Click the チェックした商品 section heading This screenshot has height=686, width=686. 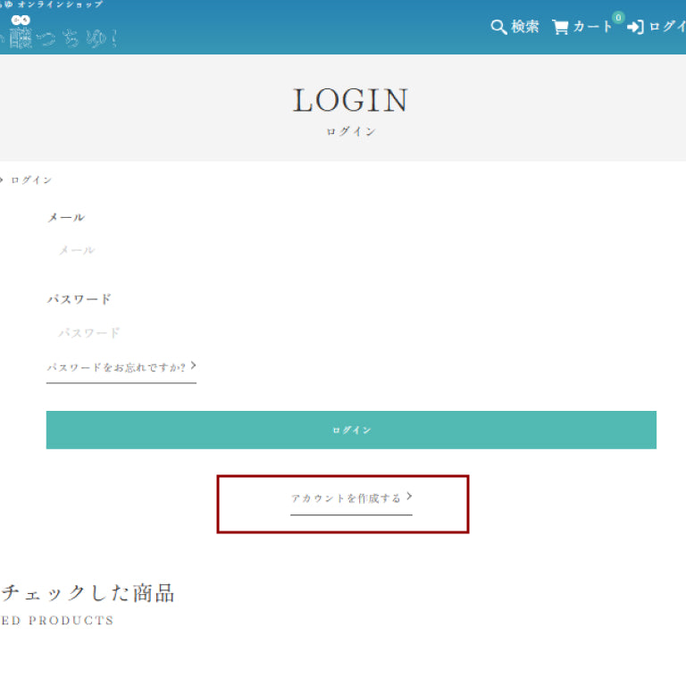click(88, 592)
